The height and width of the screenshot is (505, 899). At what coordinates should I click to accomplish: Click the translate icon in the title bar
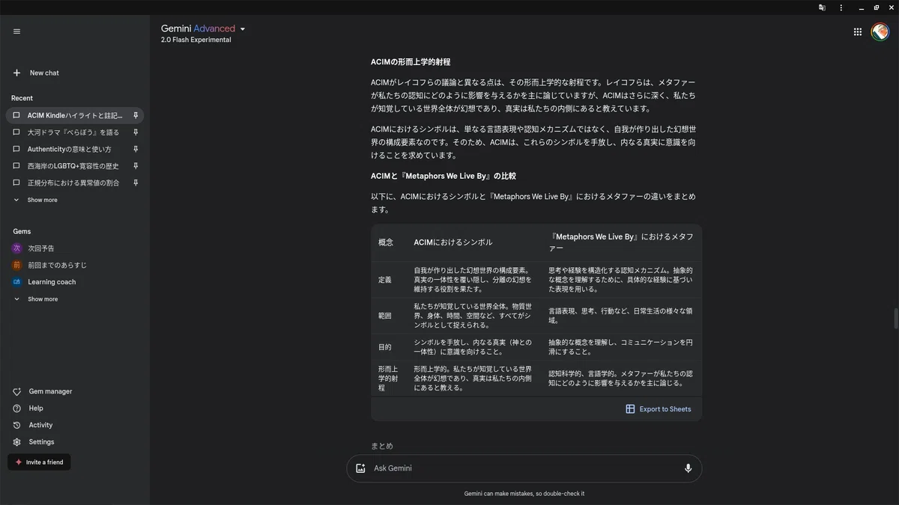pos(822,7)
